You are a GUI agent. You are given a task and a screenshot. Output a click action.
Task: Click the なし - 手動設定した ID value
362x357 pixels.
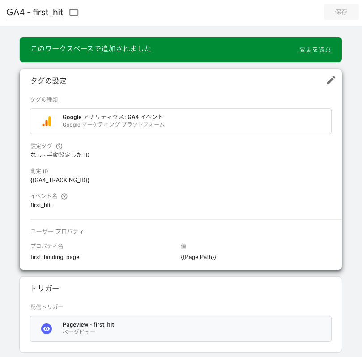click(60, 155)
